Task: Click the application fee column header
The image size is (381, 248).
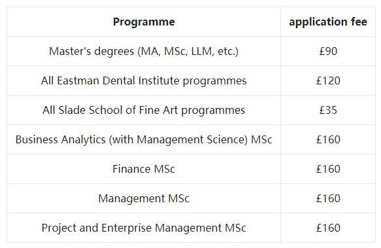Action: point(328,22)
